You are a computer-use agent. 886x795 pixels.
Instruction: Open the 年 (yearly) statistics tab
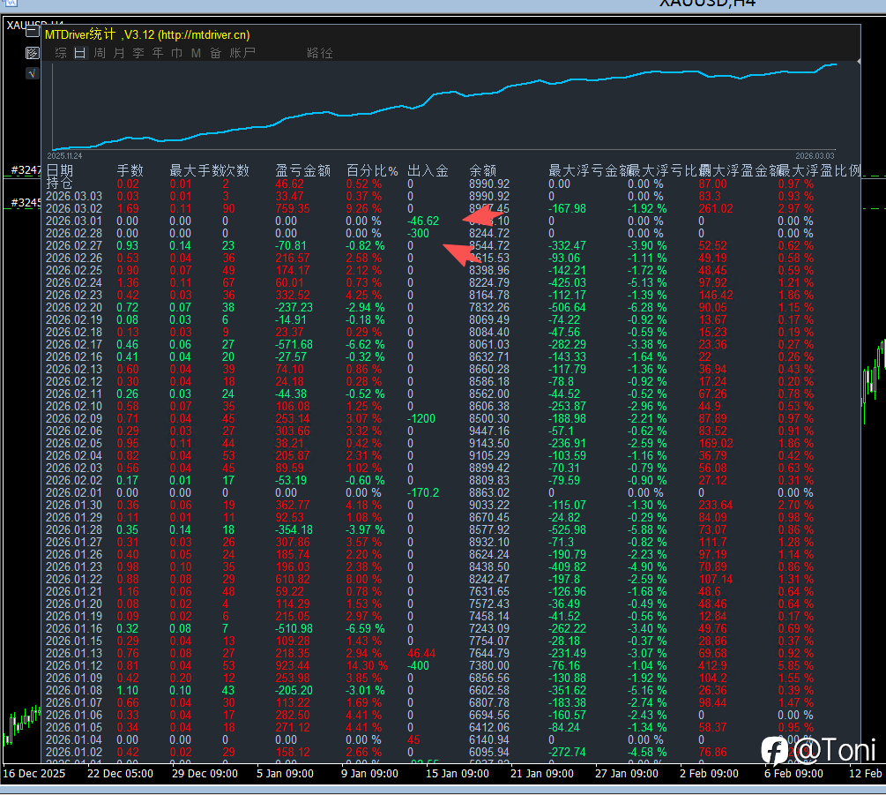pyautogui.click(x=158, y=53)
